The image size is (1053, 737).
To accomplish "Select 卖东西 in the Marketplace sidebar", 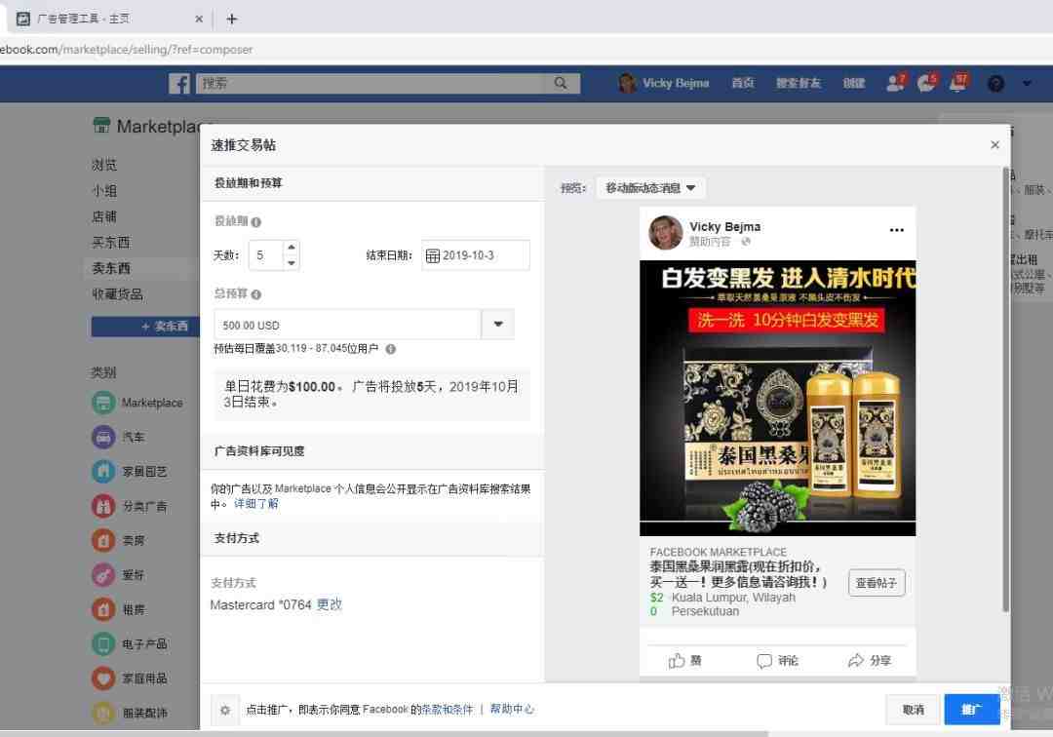I will click(x=111, y=268).
